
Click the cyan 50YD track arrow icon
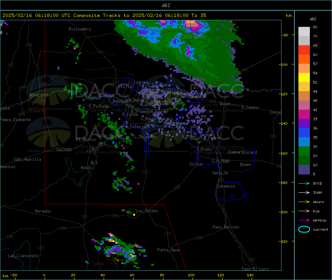click(304, 183)
